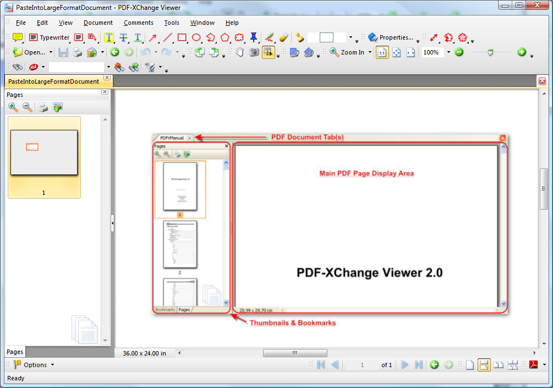553x388 pixels.
Task: Select page 1 thumbnail in Pages panel
Action: click(44, 152)
